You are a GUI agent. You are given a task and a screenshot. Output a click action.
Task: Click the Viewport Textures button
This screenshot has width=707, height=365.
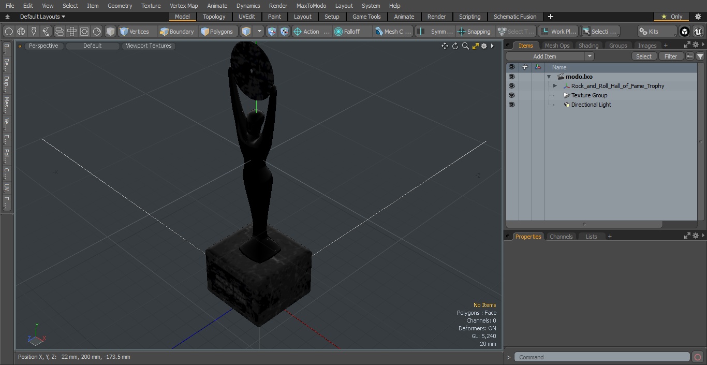pos(149,46)
